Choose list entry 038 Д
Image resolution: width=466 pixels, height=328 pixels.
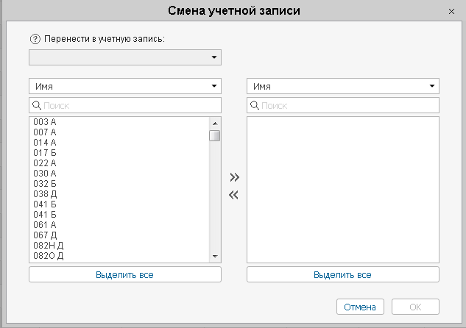pos(45,194)
